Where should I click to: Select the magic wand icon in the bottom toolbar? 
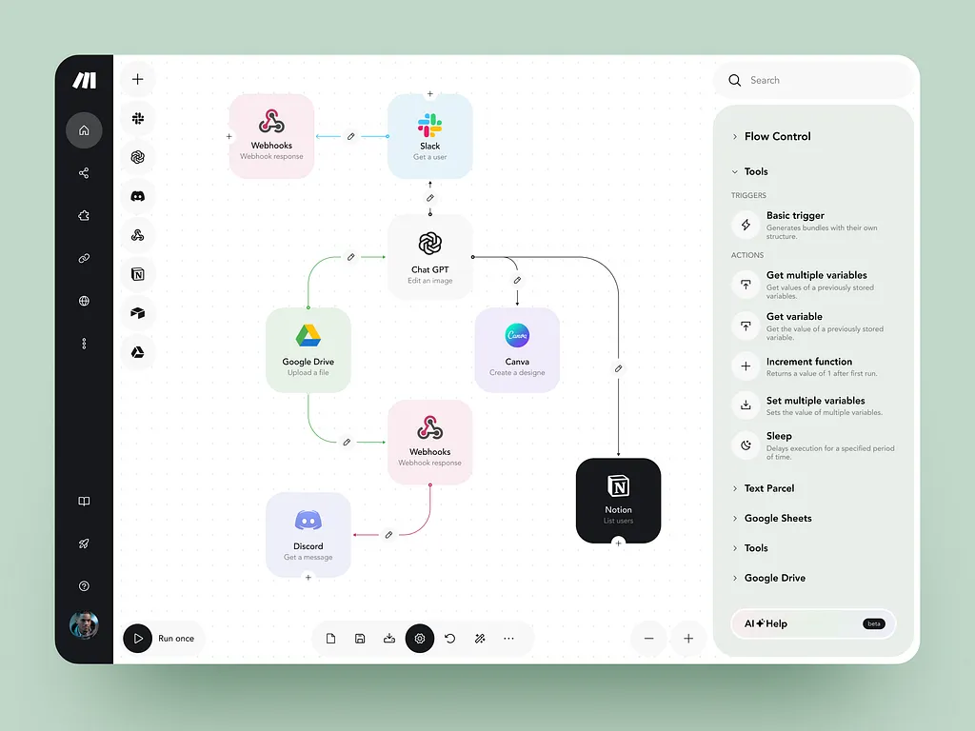(x=480, y=639)
